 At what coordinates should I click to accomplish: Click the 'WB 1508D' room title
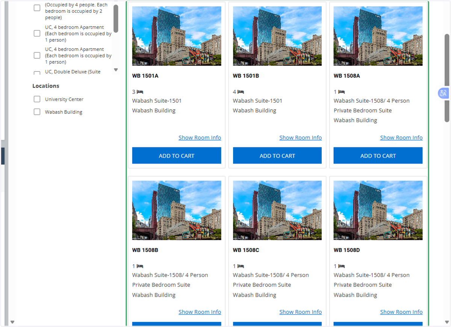coord(347,250)
